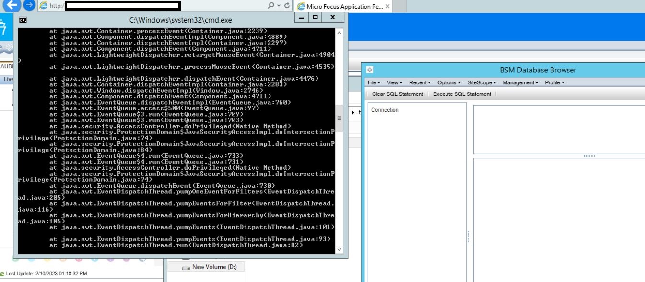
Task: Expand the Management dropdown menu
Action: click(x=521, y=82)
